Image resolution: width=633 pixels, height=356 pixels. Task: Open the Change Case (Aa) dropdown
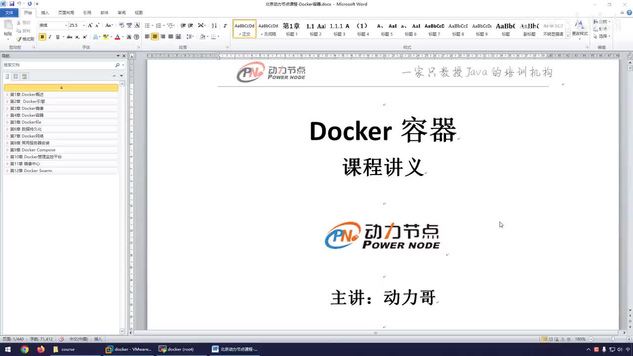coord(109,25)
